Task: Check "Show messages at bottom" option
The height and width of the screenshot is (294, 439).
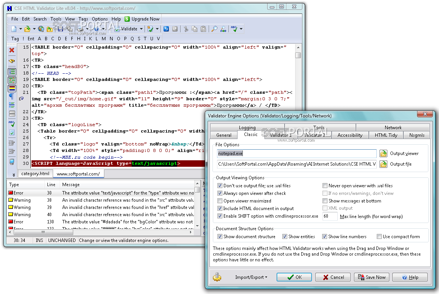Action: tap(325, 201)
